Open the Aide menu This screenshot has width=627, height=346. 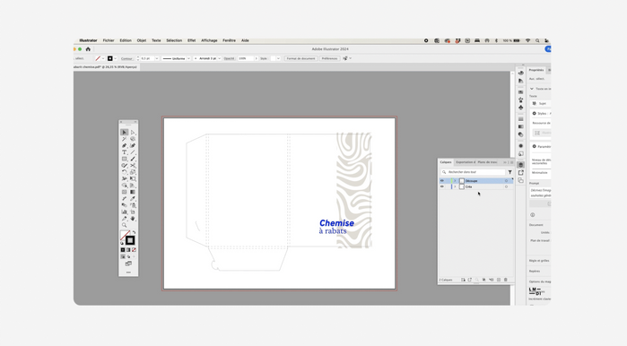[x=245, y=40]
